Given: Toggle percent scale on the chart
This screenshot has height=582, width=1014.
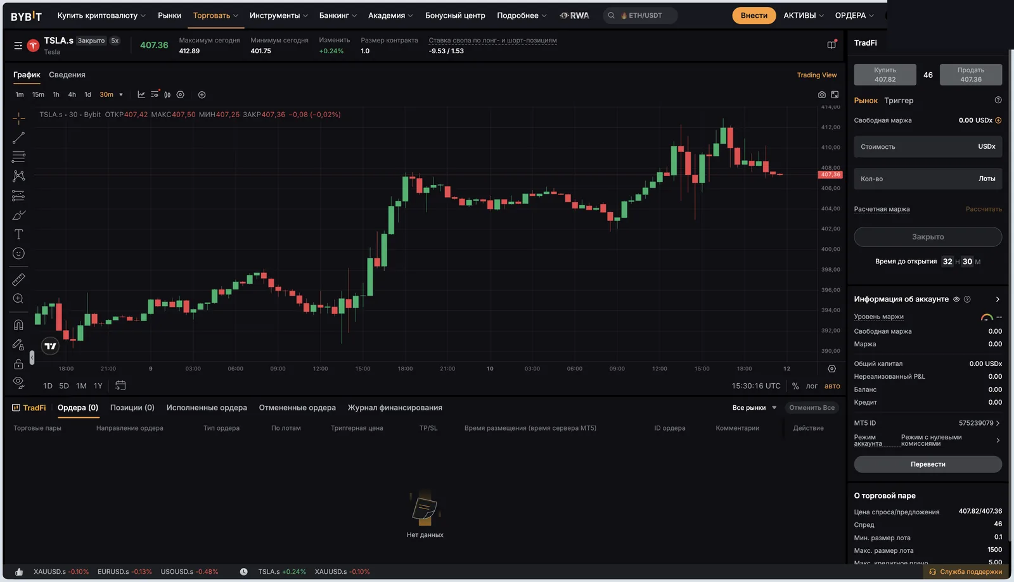Looking at the screenshot, I should tap(795, 386).
